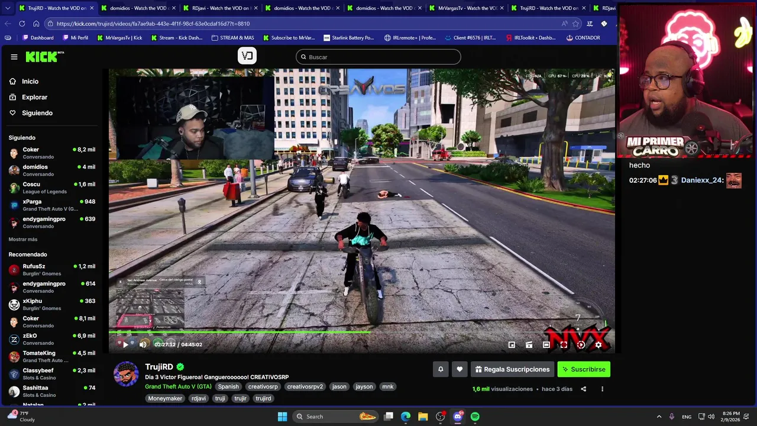Toggle the Kick sidebar hamburger menu
The height and width of the screenshot is (426, 757).
point(14,57)
